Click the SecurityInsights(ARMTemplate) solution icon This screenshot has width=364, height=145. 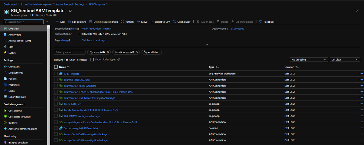tap(61, 128)
